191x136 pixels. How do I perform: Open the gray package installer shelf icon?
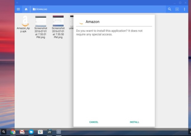pos(59,132)
